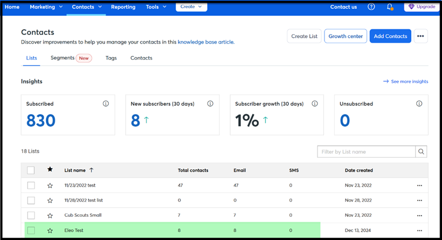Switch to the Tags tab
Viewport: 442px width, 240px height.
[x=111, y=58]
